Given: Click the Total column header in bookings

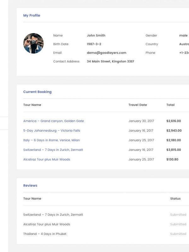Looking at the screenshot, I should (170, 105).
